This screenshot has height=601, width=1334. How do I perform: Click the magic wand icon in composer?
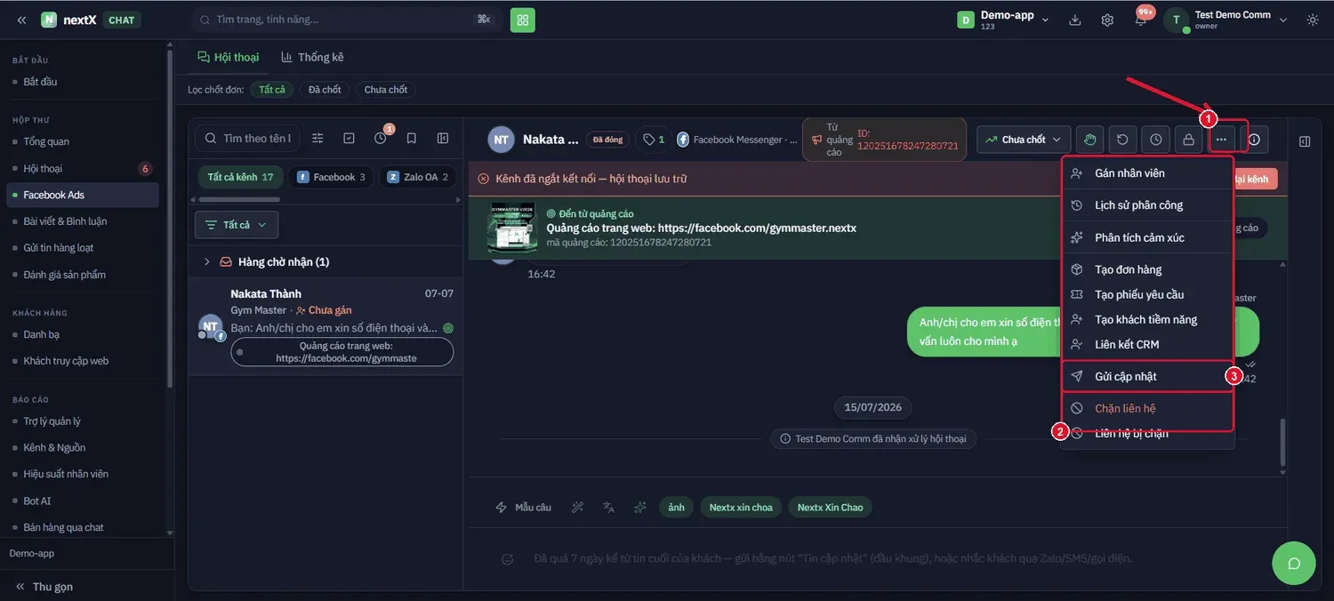pyautogui.click(x=577, y=508)
